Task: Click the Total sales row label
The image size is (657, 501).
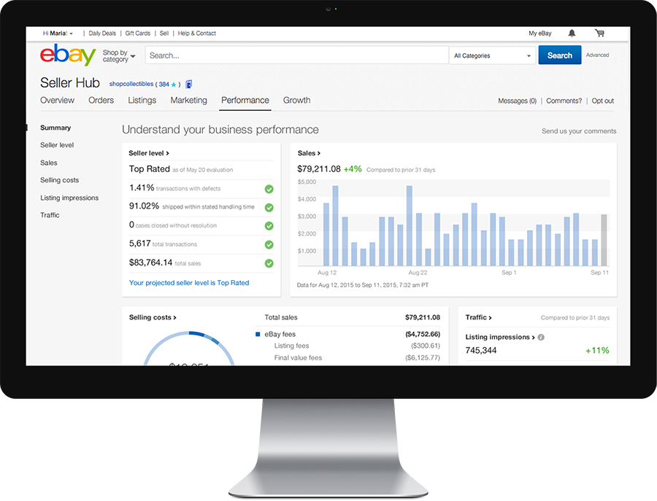Action: [x=281, y=318]
